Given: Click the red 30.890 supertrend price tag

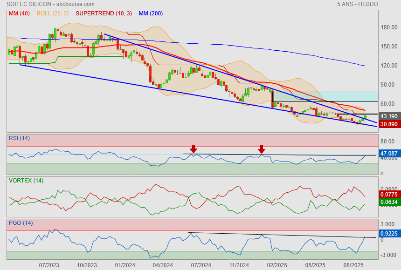Looking at the screenshot, I should pos(389,124).
